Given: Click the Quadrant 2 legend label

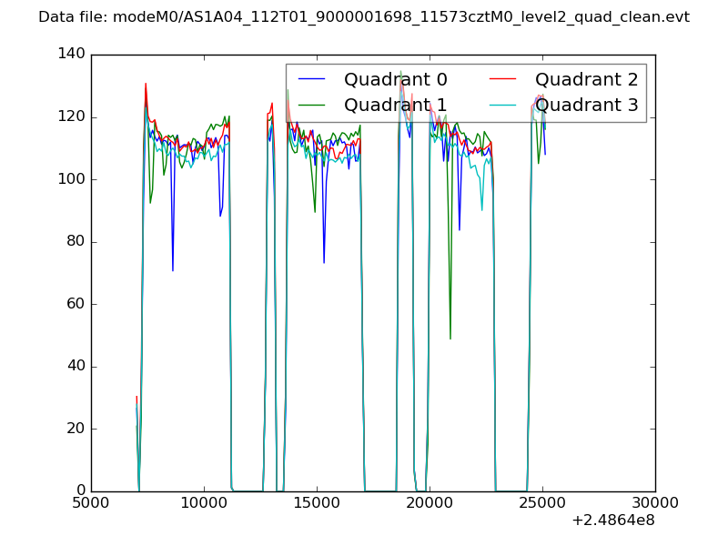Looking at the screenshot, I should pos(586,80).
